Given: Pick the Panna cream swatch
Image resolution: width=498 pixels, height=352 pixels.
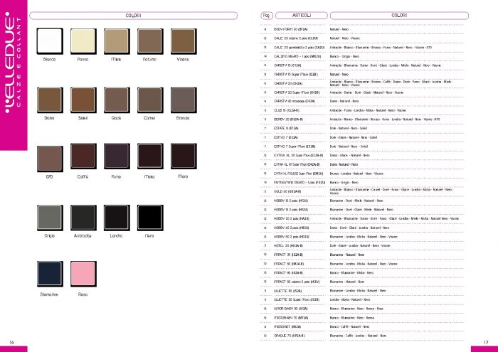Looking at the screenshot, I should click(83, 41).
